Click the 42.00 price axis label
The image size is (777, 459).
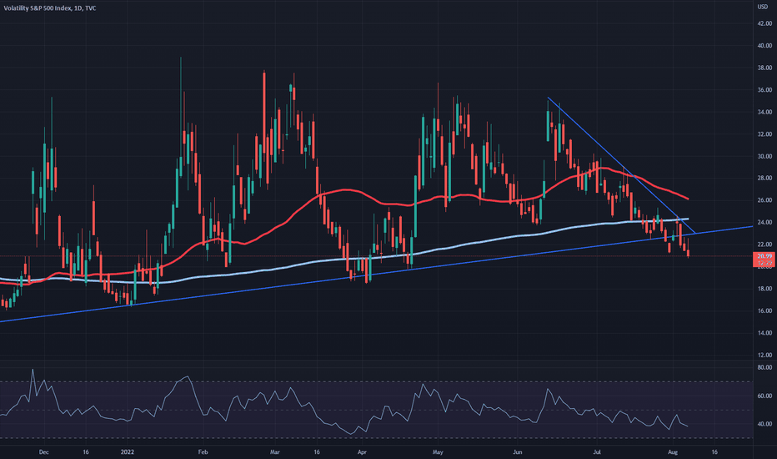coord(764,23)
